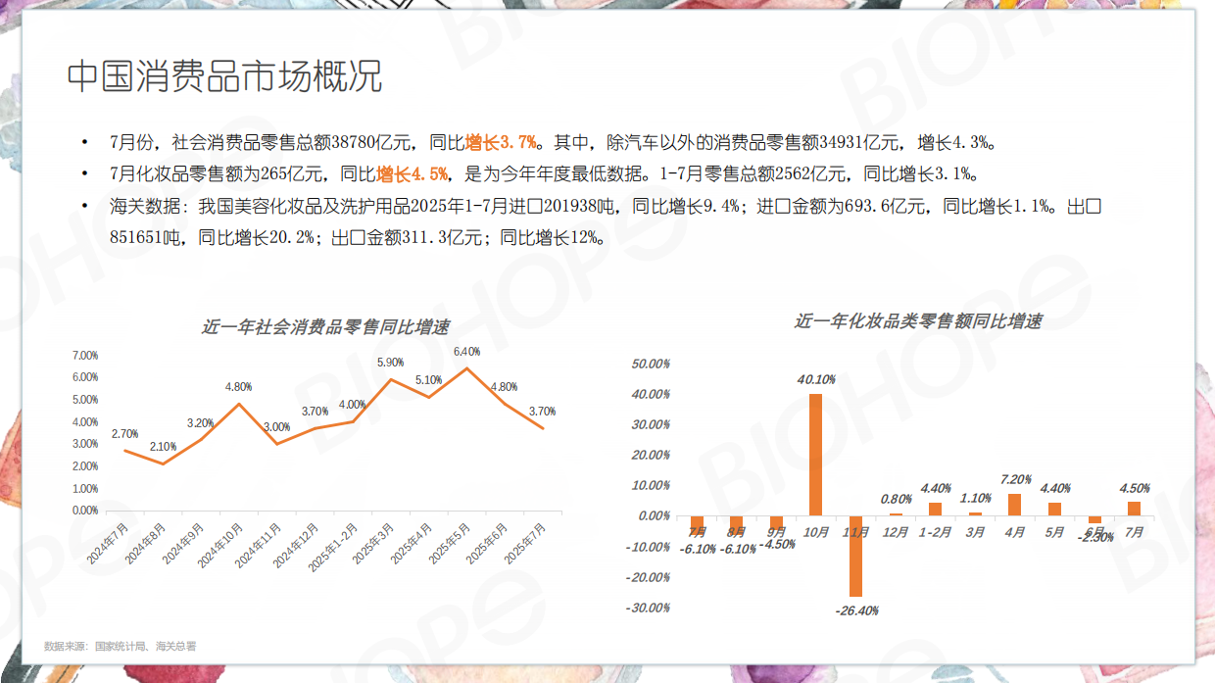The image size is (1215, 683).
Task: Select the slide title 中国消费品市场概况
Action: (x=224, y=77)
